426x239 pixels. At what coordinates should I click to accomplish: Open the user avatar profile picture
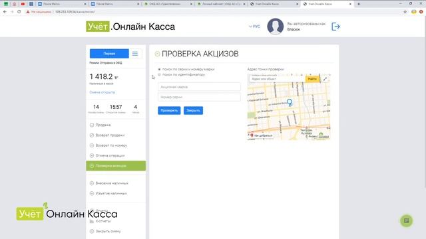pyautogui.click(x=275, y=27)
